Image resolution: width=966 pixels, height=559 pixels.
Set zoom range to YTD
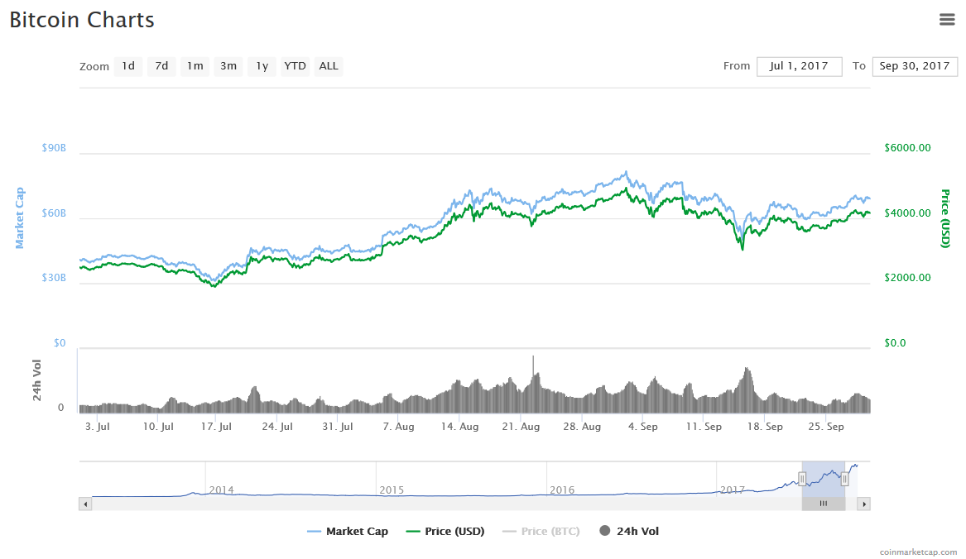tap(296, 66)
